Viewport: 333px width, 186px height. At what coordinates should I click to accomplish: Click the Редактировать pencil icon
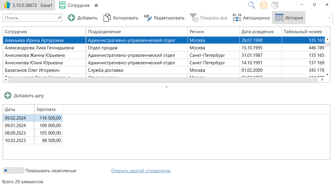tap(148, 18)
